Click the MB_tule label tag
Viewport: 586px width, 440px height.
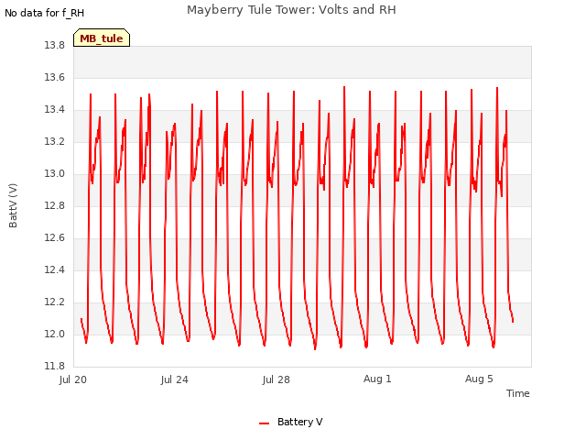coord(102,38)
